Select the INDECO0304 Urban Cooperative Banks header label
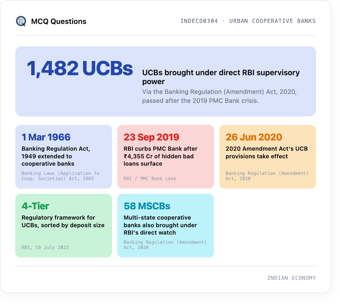340x304 pixels. (248, 21)
